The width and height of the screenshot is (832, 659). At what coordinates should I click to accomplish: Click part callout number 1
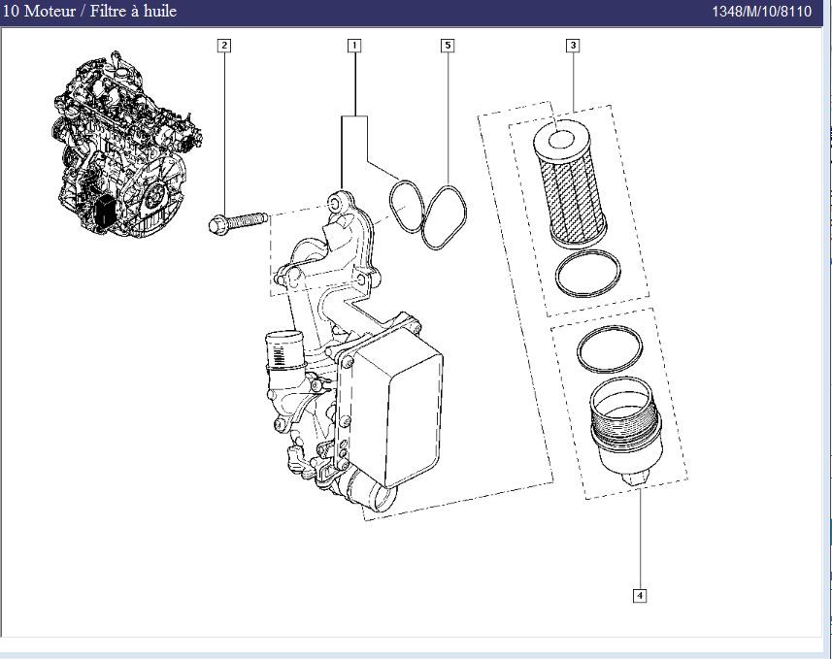pyautogui.click(x=354, y=46)
